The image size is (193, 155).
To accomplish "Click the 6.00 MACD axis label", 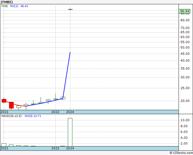I will [x=184, y=132].
